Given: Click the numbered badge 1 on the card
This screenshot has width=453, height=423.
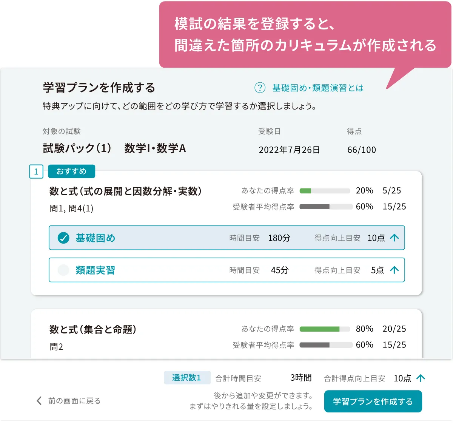Looking at the screenshot, I should (36, 172).
